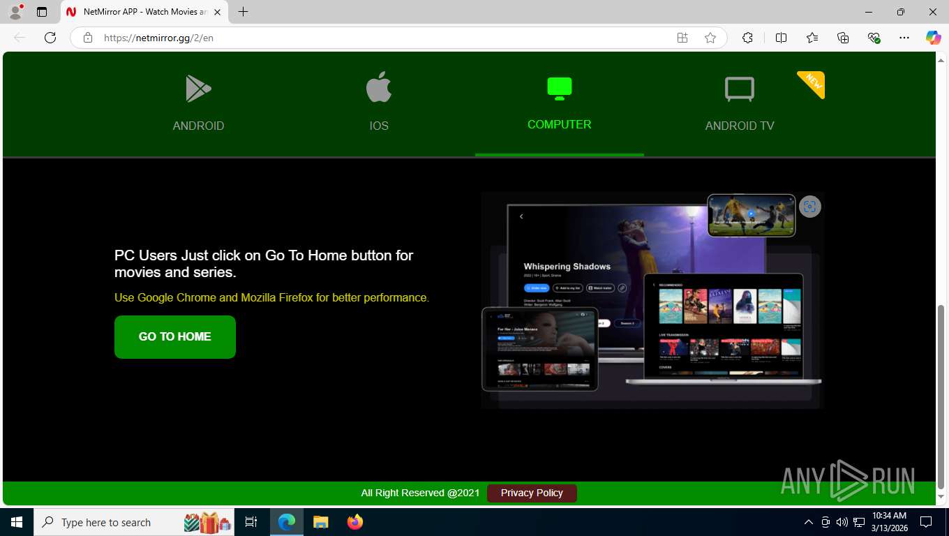Open the Favorites list
Image resolution: width=949 pixels, height=536 pixels.
(812, 38)
